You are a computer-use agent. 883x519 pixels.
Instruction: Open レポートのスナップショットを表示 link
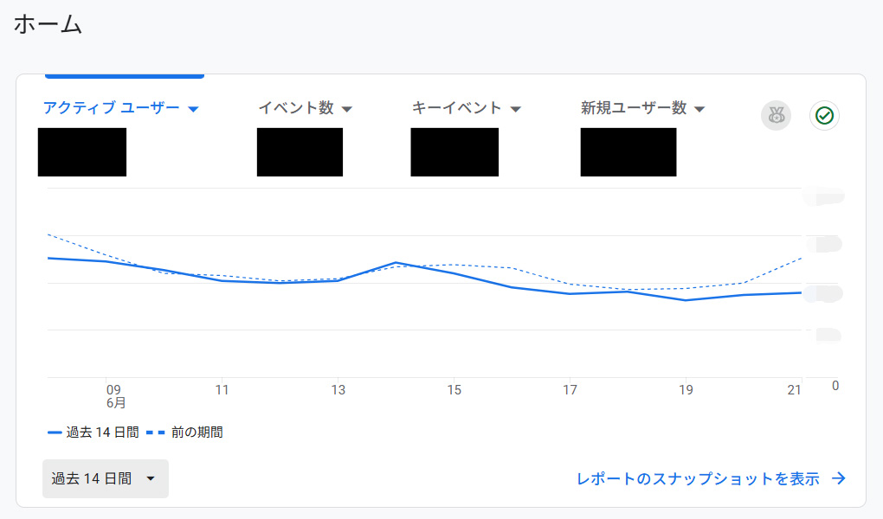(x=699, y=478)
